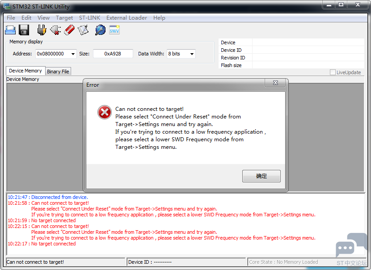Open the Target menu

click(64, 18)
